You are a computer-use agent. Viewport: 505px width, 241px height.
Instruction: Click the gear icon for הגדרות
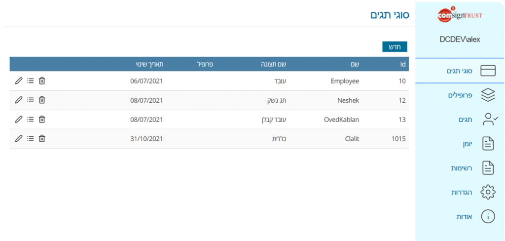(x=487, y=192)
